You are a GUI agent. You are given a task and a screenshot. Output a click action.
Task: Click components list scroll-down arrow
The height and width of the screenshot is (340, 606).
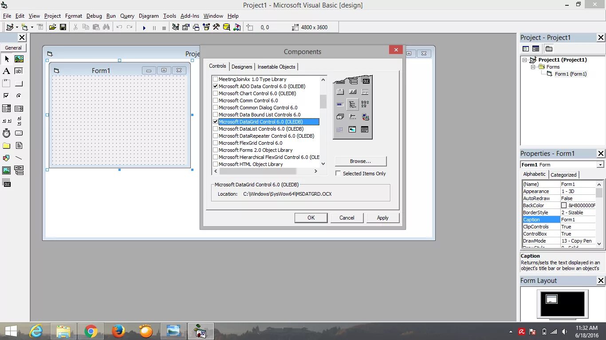coord(323,164)
